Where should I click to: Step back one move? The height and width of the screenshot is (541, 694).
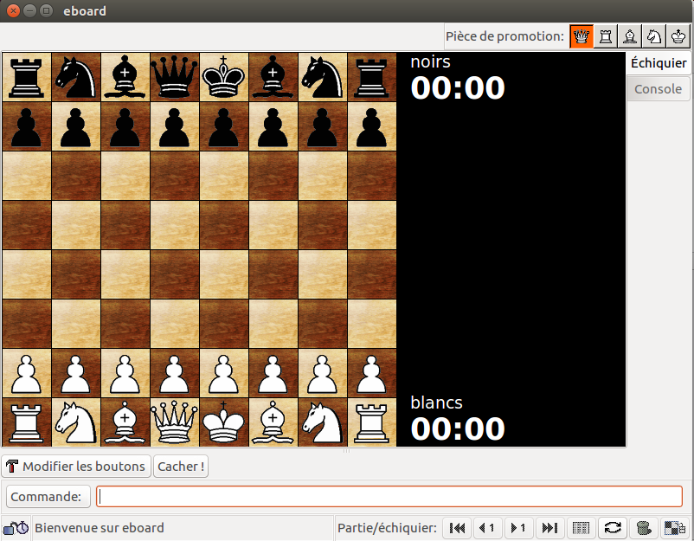point(488,528)
